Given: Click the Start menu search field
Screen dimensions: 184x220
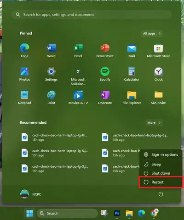Looking at the screenshot, I should coord(92,15).
